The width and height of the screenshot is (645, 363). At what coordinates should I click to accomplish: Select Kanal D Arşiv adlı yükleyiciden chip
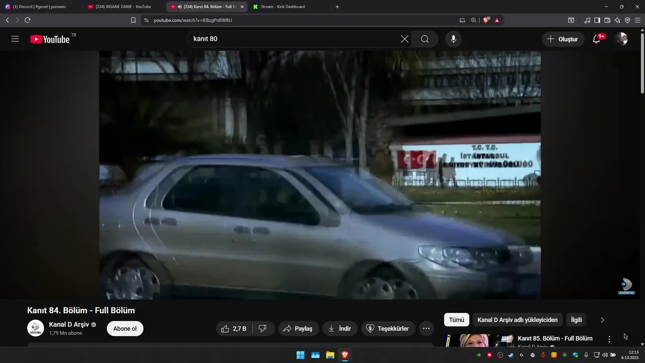pyautogui.click(x=518, y=320)
